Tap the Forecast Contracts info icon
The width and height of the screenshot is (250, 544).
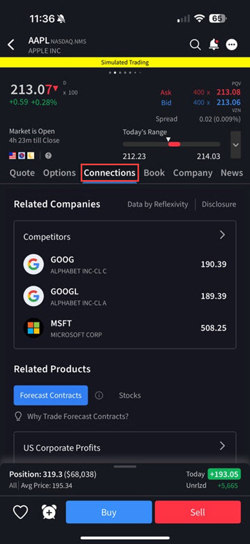99,396
